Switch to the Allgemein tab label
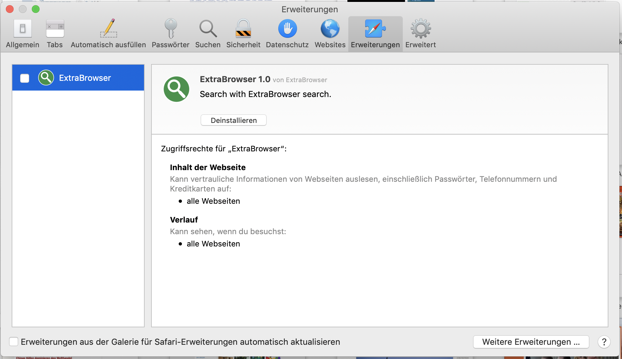The height and width of the screenshot is (359, 622). pyautogui.click(x=23, y=45)
